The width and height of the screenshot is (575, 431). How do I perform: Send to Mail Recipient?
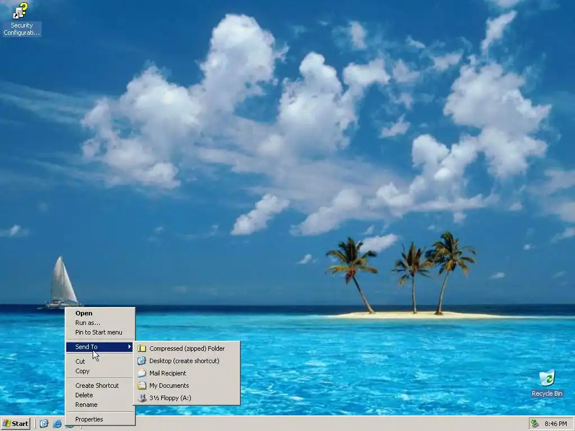187,373
